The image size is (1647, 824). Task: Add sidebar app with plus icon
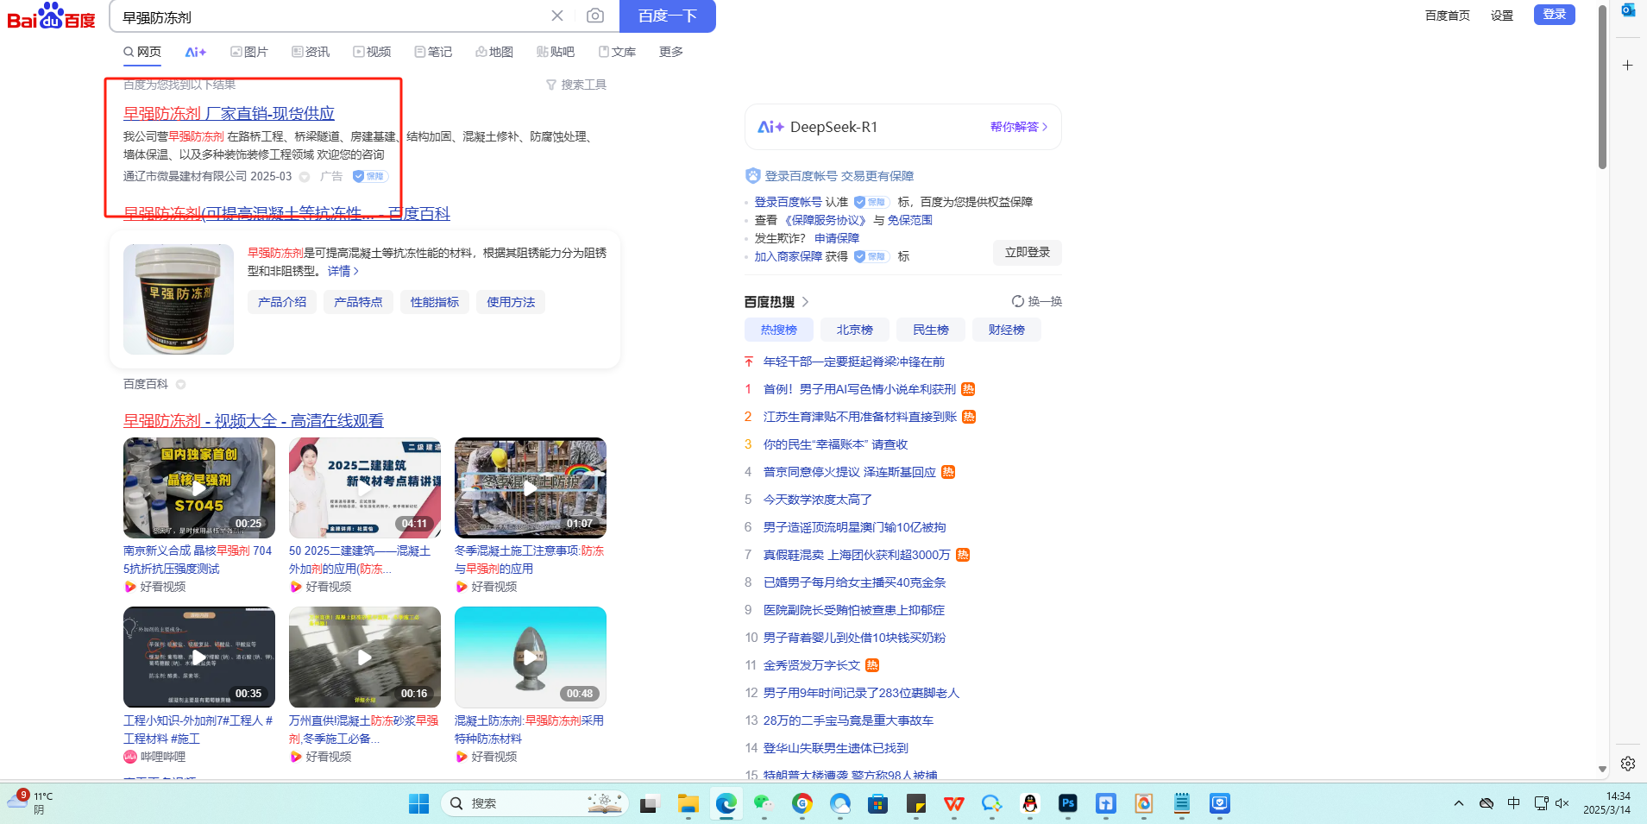(x=1627, y=66)
